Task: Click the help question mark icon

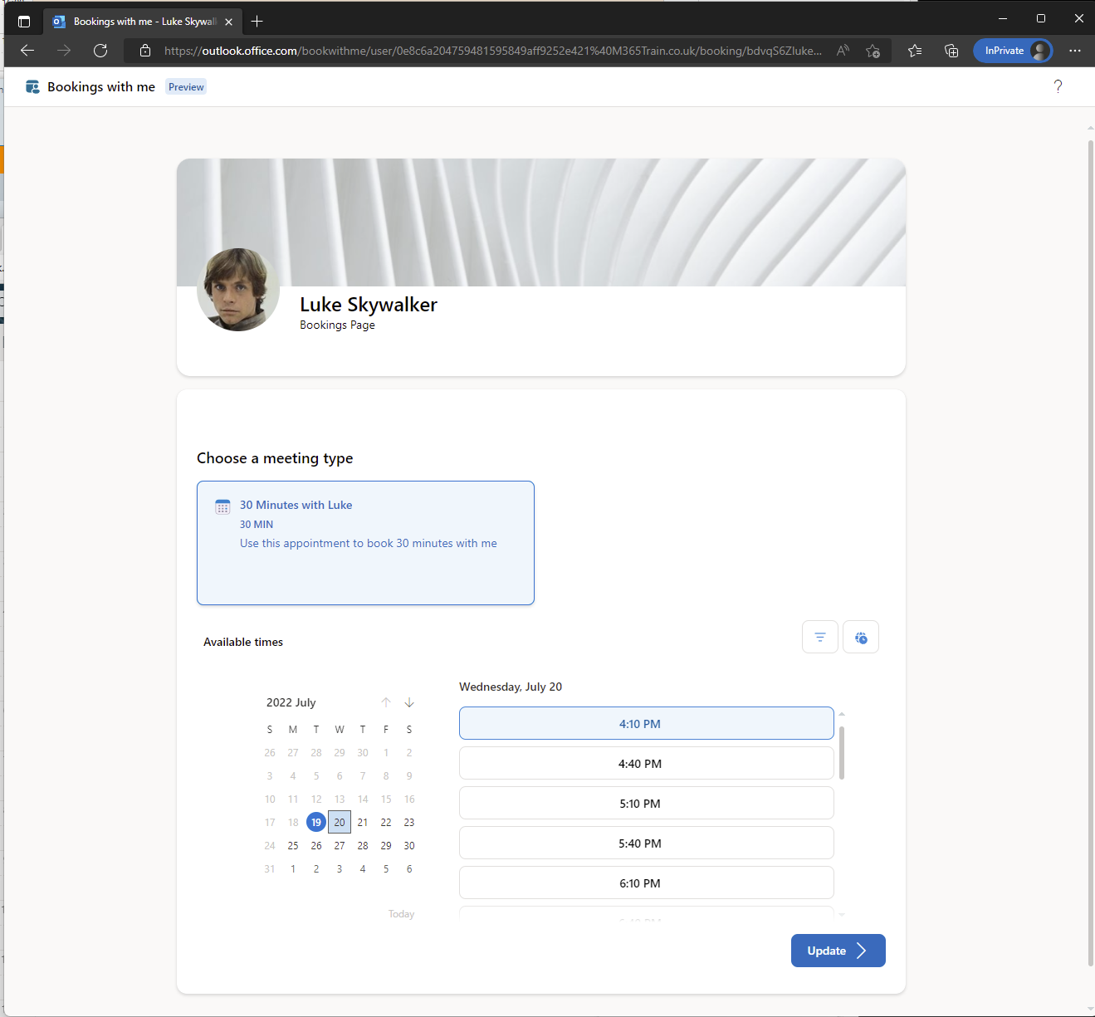Action: tap(1058, 86)
